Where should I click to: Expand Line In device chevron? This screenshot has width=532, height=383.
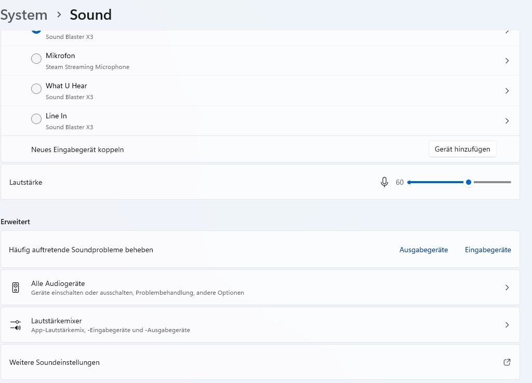[507, 121]
